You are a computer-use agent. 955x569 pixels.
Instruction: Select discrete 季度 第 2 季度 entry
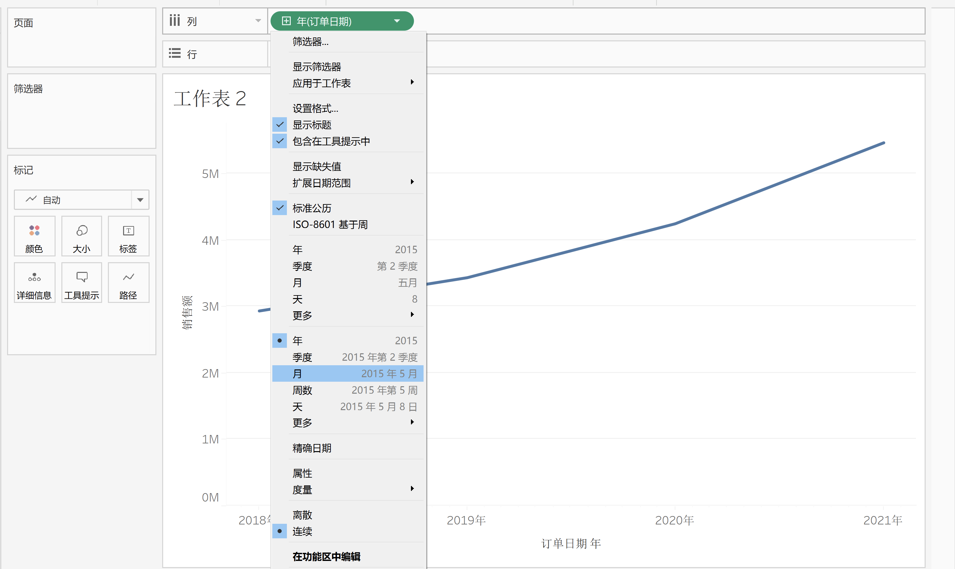click(348, 266)
